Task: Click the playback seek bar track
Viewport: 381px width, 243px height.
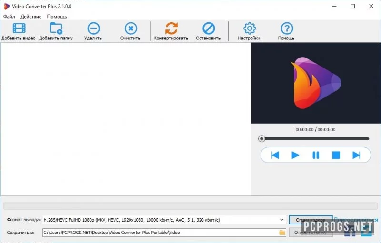Action: tap(315, 139)
